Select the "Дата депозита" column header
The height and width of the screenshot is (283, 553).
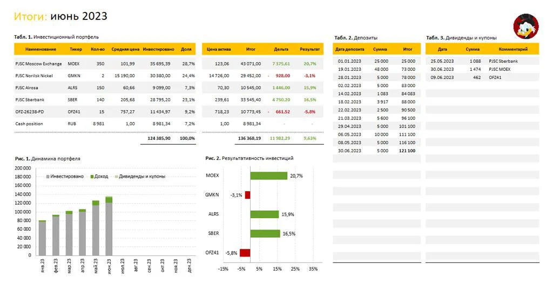tap(350, 49)
